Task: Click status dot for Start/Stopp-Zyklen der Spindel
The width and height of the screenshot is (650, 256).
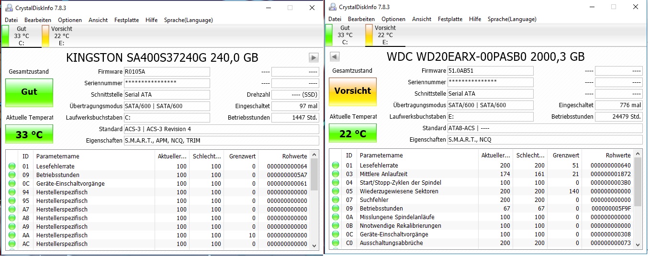Action: 336,183
